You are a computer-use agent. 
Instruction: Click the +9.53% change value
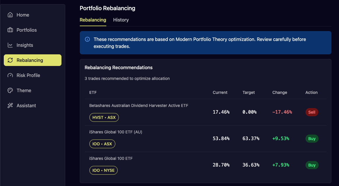click(281, 138)
